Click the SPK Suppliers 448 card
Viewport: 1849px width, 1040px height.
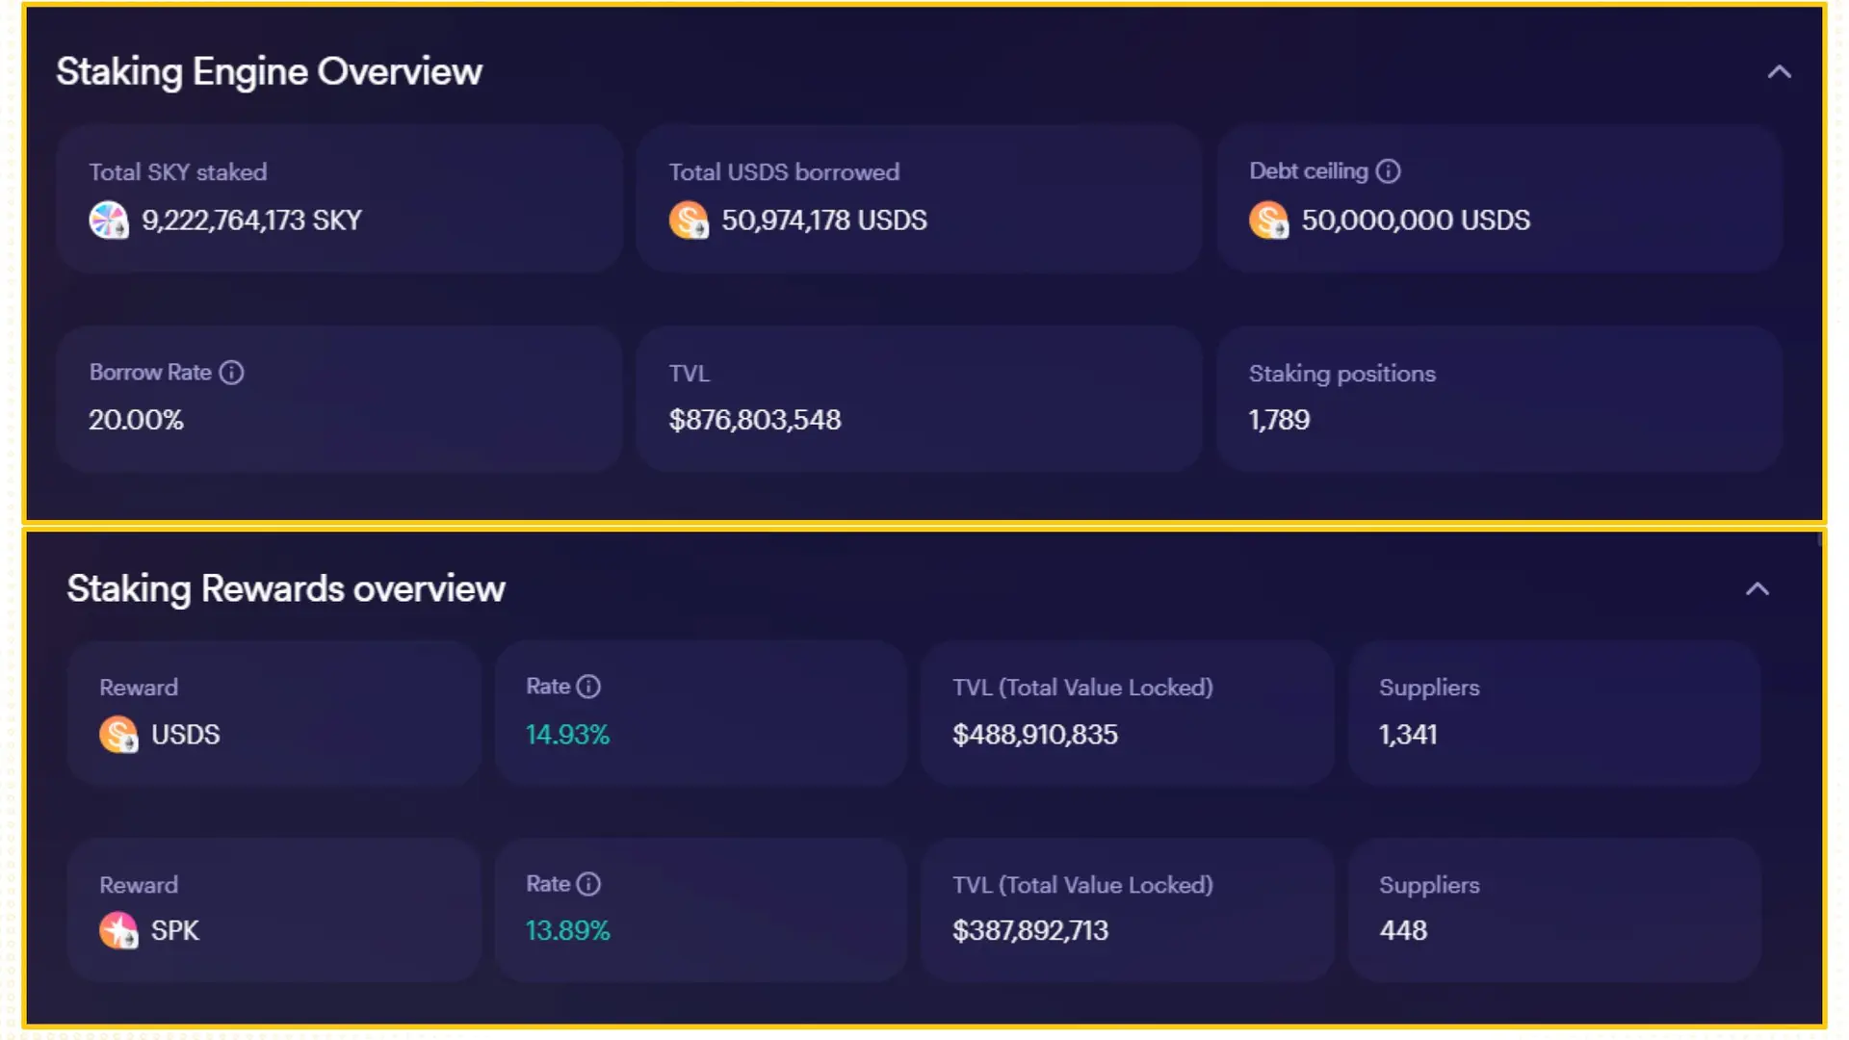1553,910
